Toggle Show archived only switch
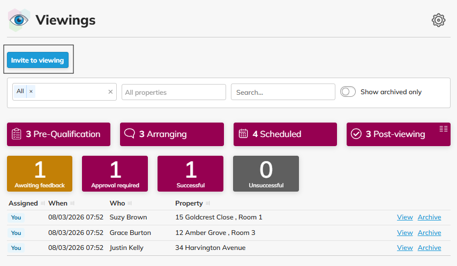Viewport: 457px width, 266px height. coord(348,92)
